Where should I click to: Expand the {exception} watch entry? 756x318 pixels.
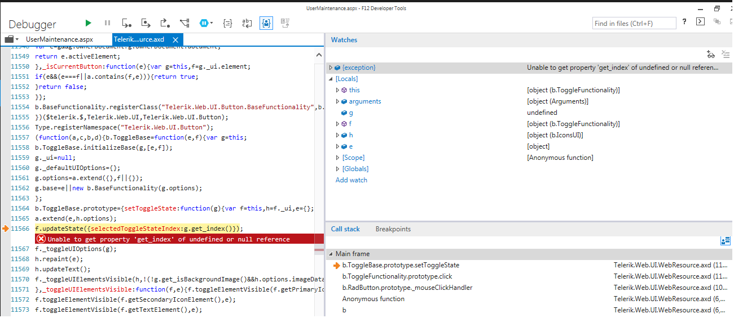pyautogui.click(x=331, y=68)
